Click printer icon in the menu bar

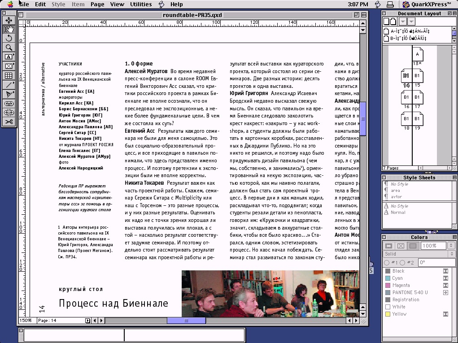click(390, 4)
